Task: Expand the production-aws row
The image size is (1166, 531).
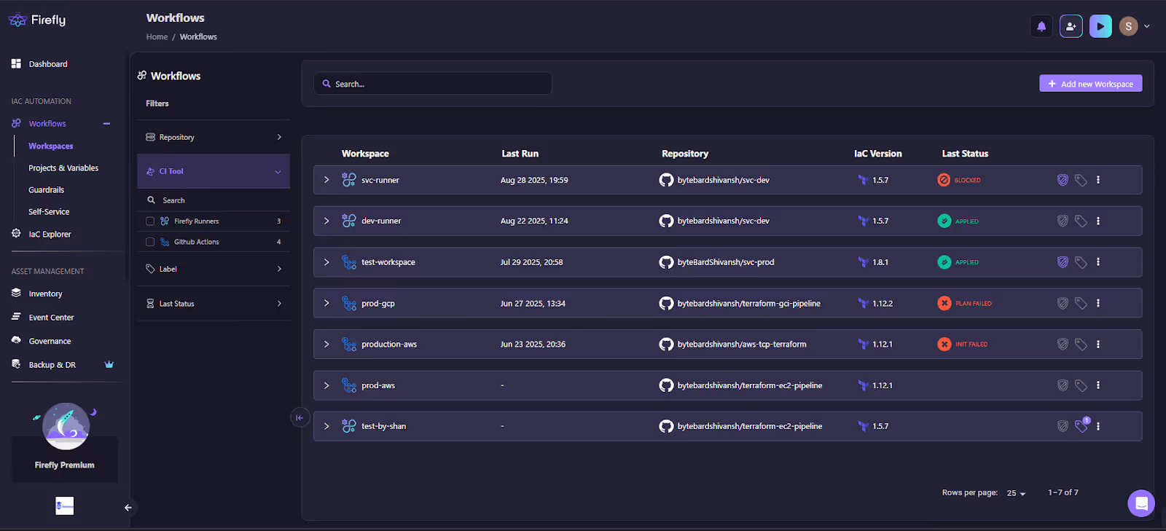Action: click(326, 344)
